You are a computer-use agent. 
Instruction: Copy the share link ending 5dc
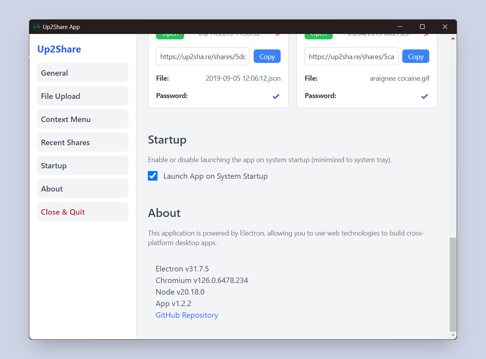pos(267,56)
